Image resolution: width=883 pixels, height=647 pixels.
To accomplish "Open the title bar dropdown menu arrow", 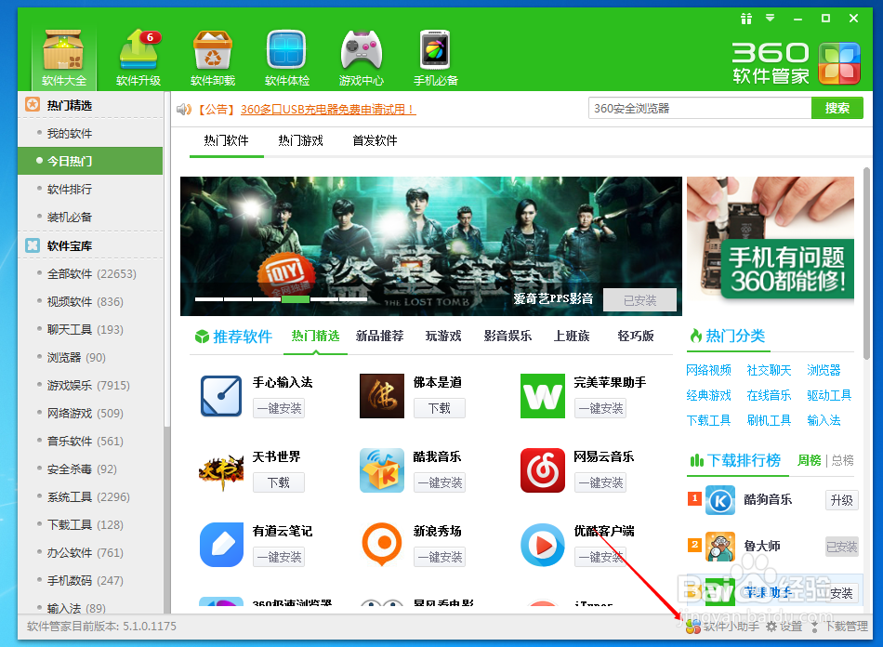I will tap(770, 18).
